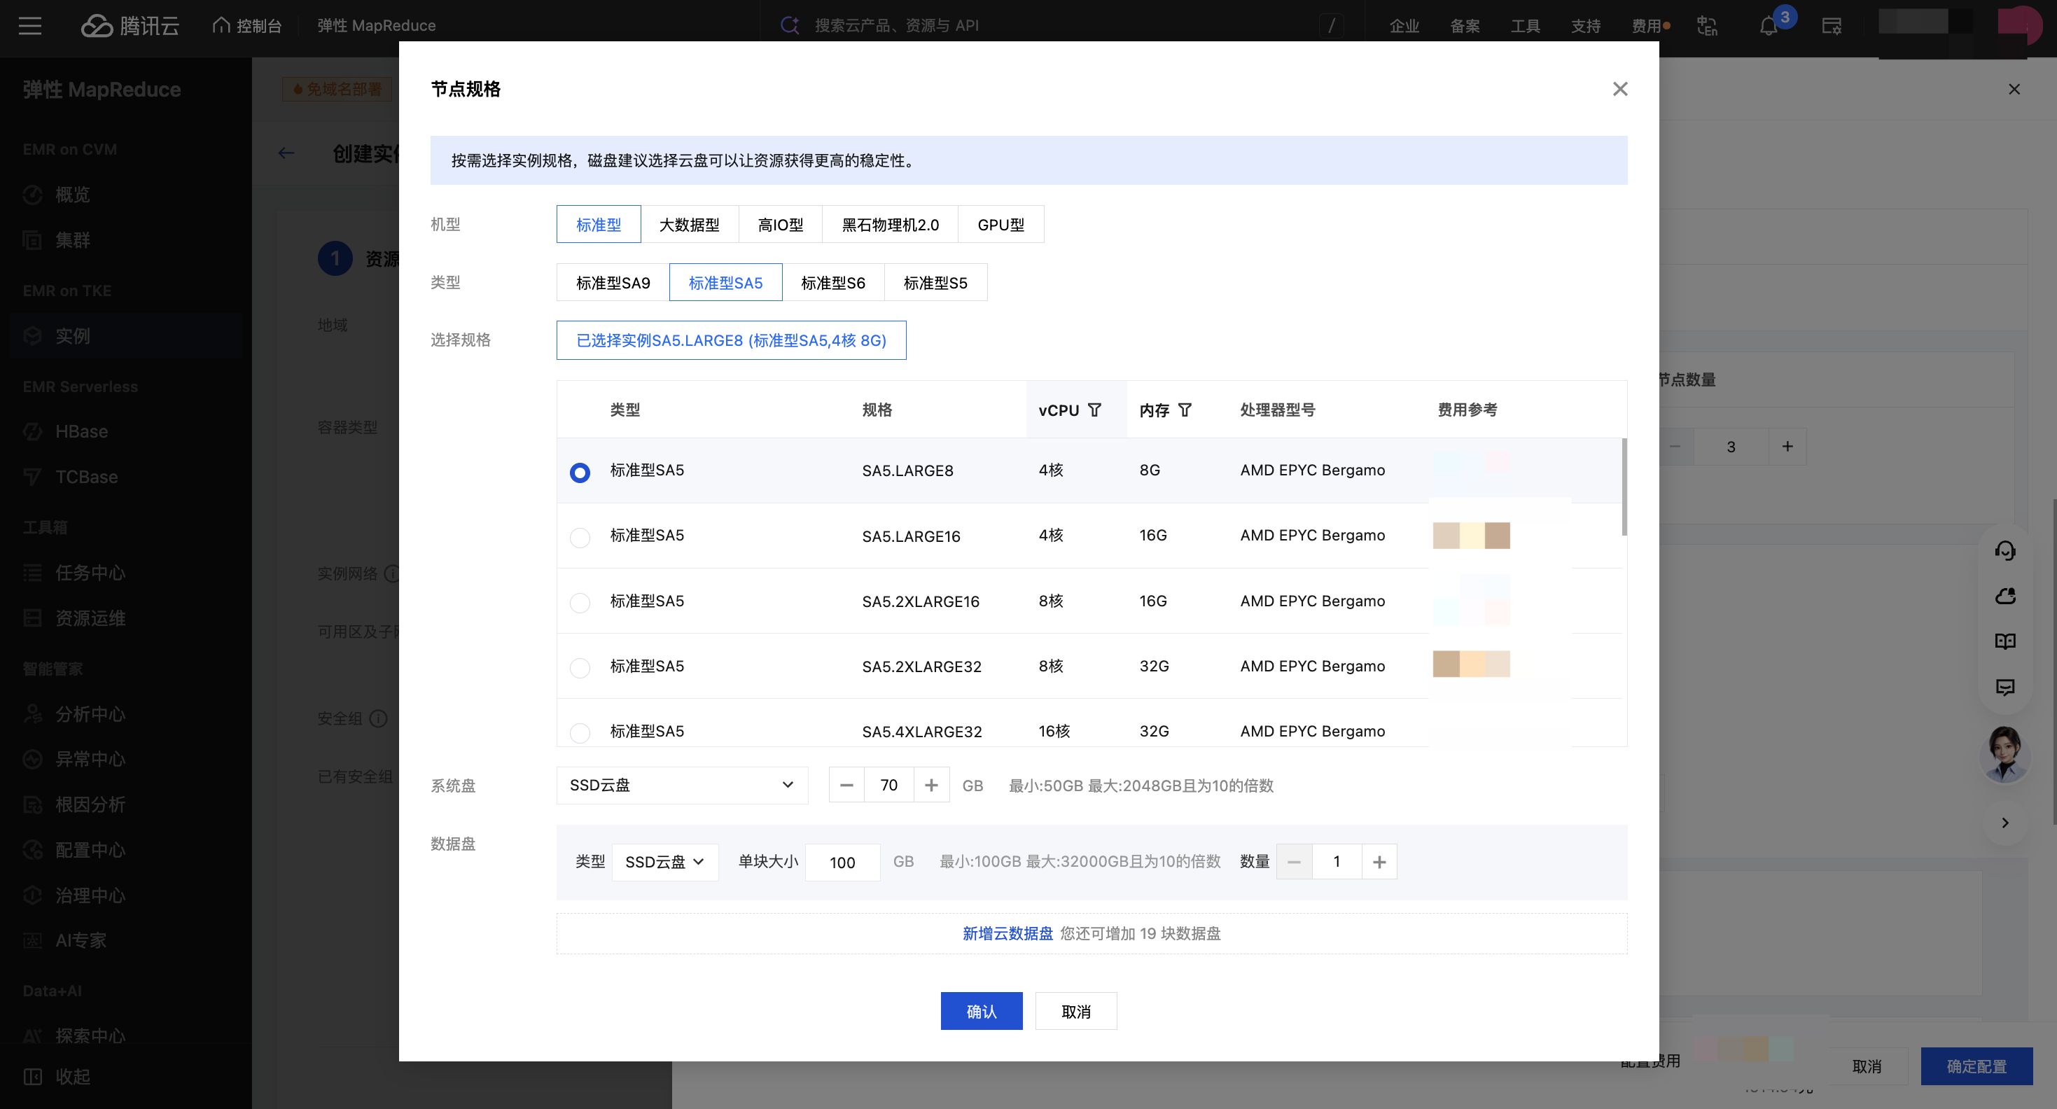This screenshot has width=2057, height=1109.
Task: Click the 概览 sidebar icon
Action: (x=33, y=195)
